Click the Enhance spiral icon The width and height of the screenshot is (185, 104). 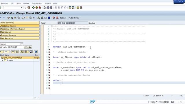pyautogui.click(x=19, y=18)
